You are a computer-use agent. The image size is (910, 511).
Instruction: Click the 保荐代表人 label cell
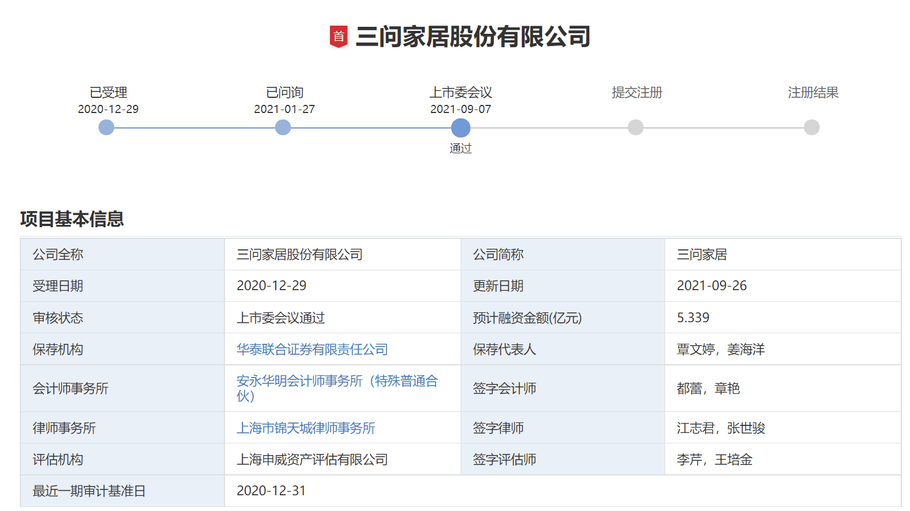[563, 349]
